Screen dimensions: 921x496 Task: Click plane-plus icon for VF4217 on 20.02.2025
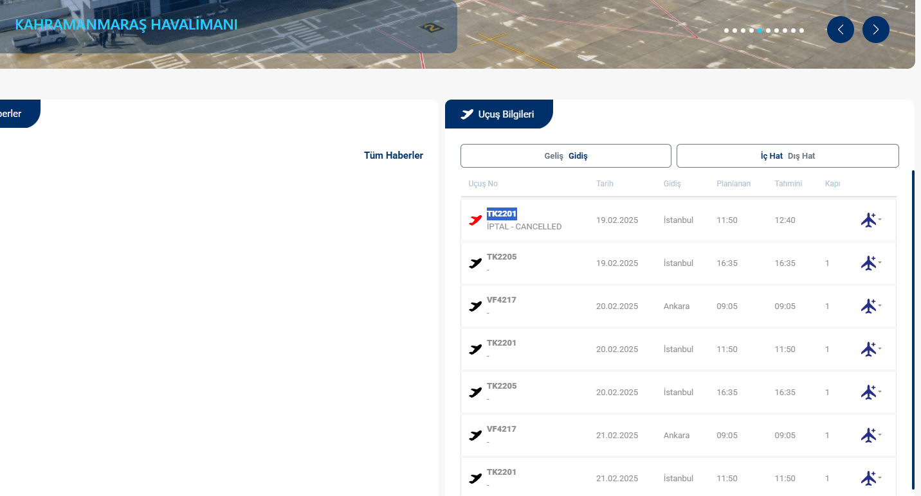click(868, 306)
